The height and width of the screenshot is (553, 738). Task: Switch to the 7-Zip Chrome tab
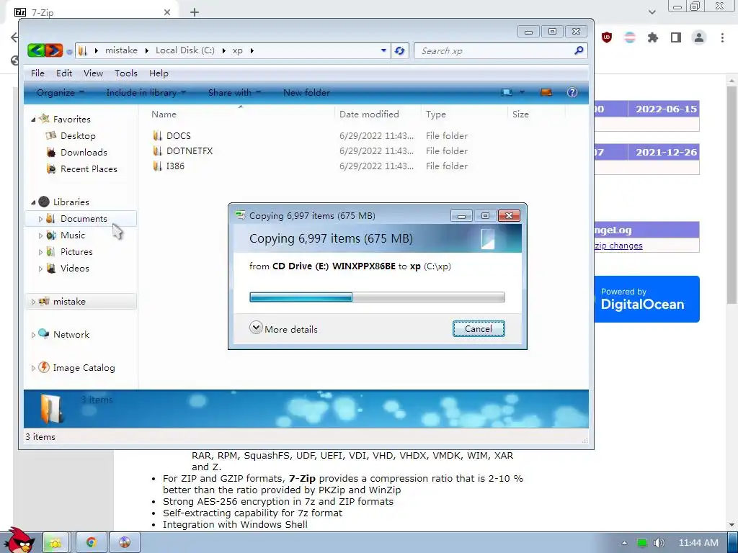click(92, 12)
